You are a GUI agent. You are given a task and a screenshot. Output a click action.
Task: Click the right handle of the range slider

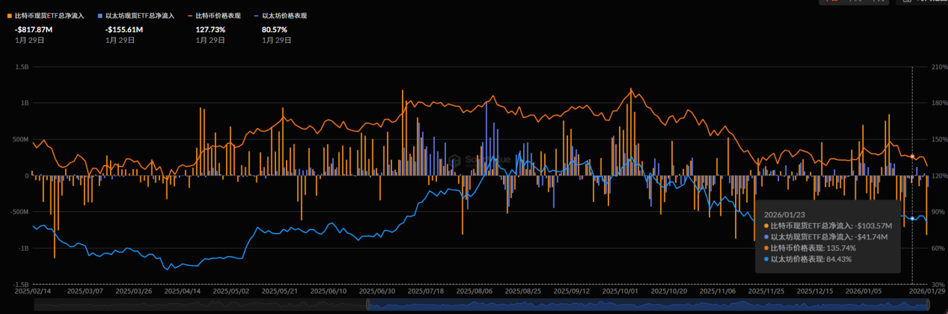[929, 305]
